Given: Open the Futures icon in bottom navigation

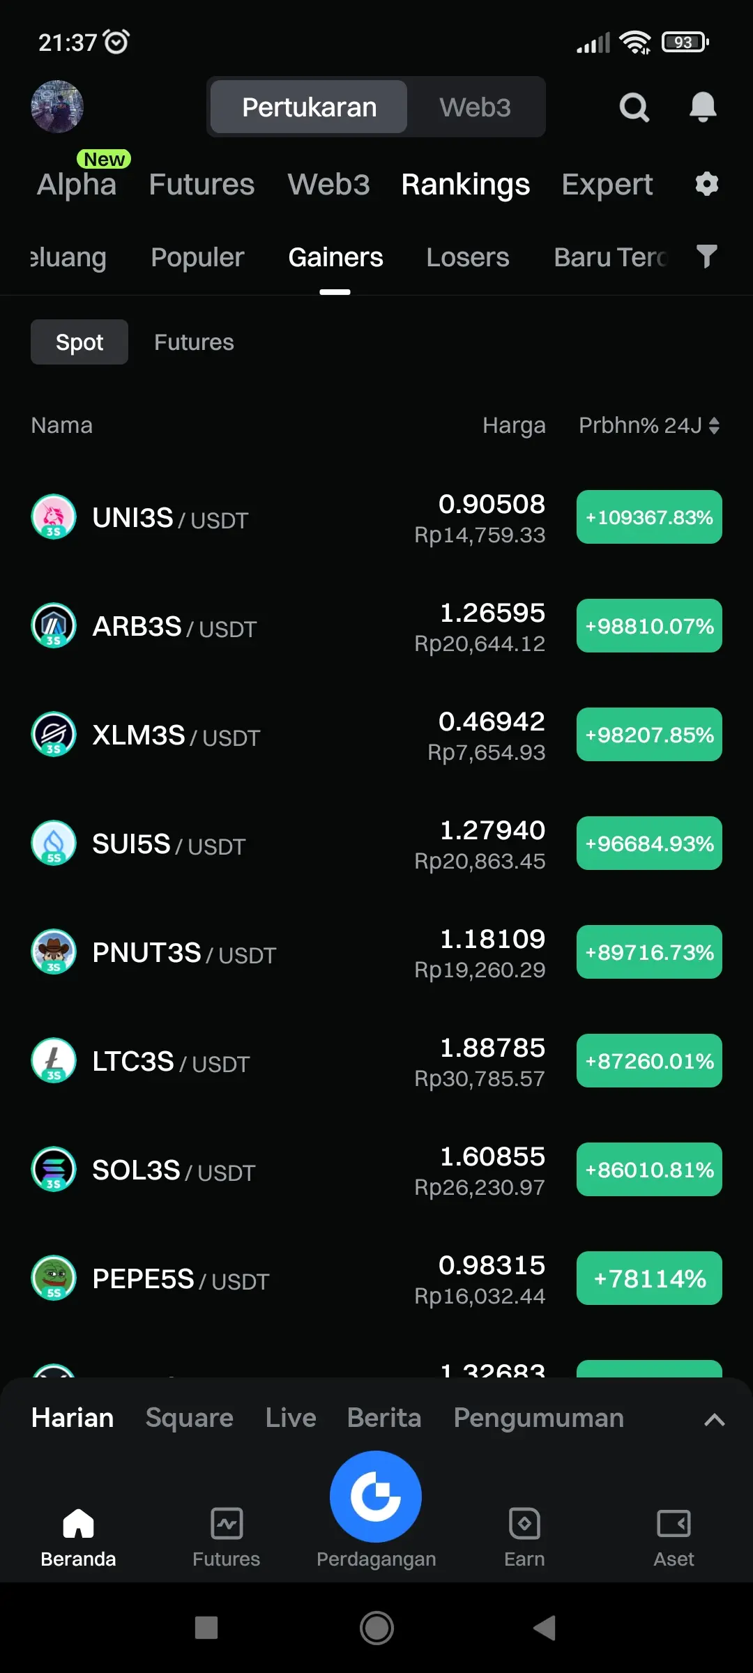Looking at the screenshot, I should coord(227,1523).
